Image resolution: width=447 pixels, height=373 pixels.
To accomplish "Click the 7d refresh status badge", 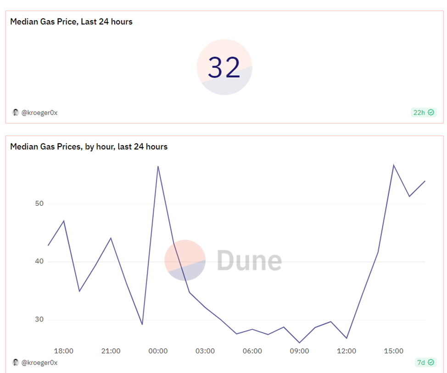I will [424, 362].
